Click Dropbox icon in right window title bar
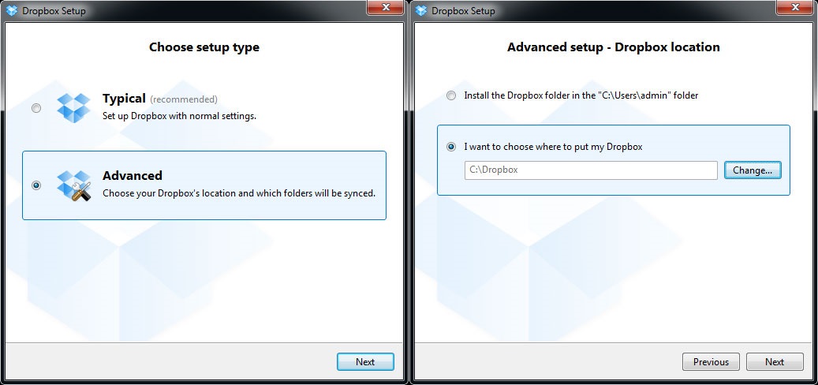Image resolution: width=818 pixels, height=385 pixels. [x=421, y=10]
